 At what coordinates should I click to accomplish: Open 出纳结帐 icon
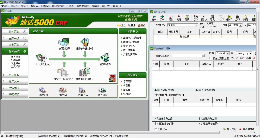[106, 59]
